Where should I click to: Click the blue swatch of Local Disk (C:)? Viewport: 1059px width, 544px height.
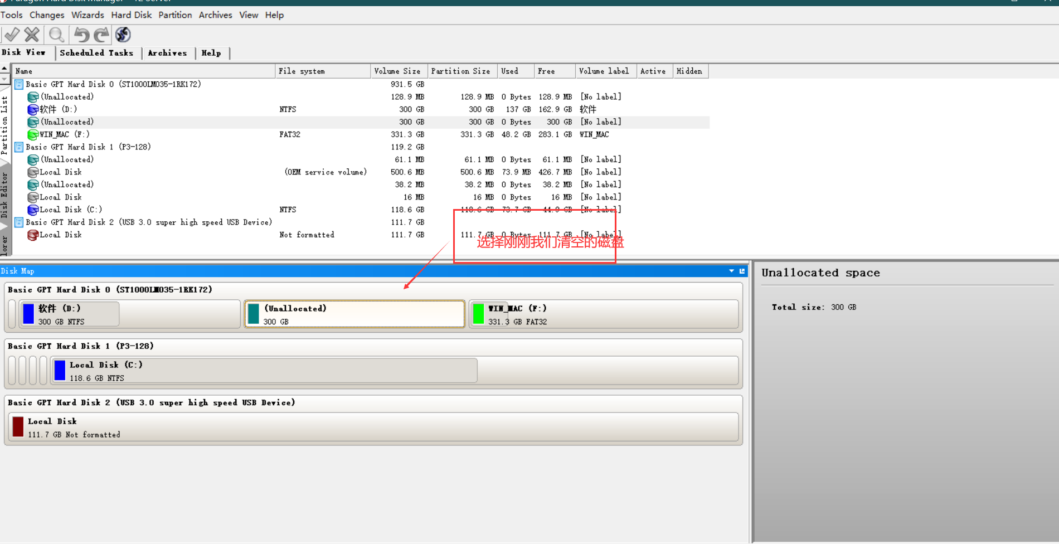[x=60, y=370]
